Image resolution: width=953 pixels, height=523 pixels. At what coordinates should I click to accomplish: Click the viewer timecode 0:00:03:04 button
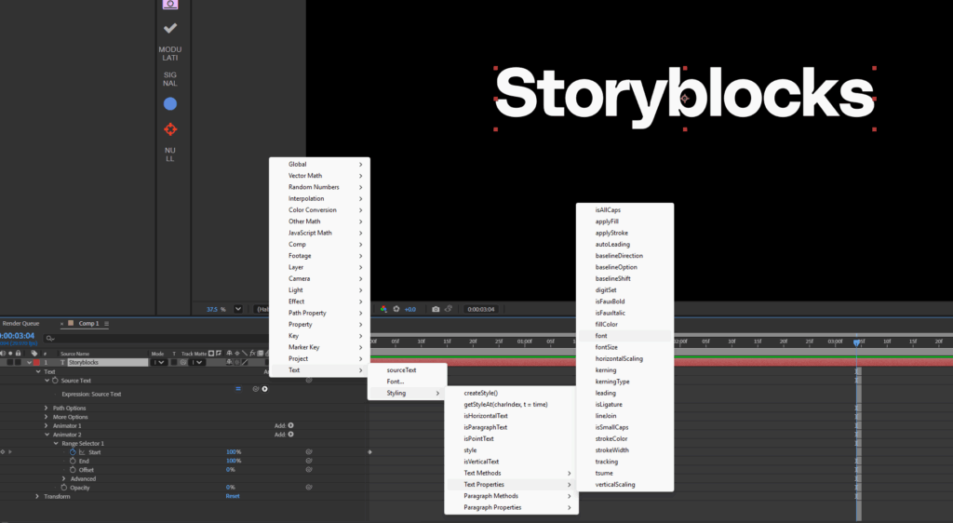(481, 309)
